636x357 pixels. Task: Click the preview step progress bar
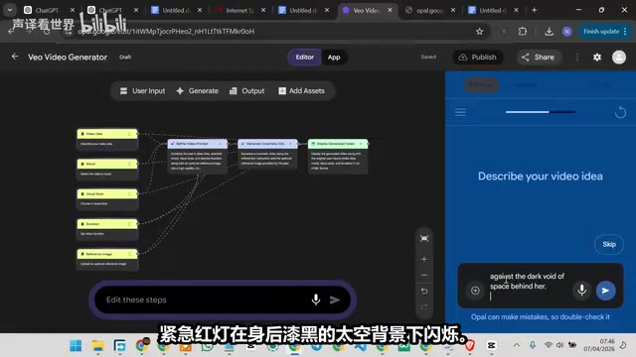coord(541,112)
